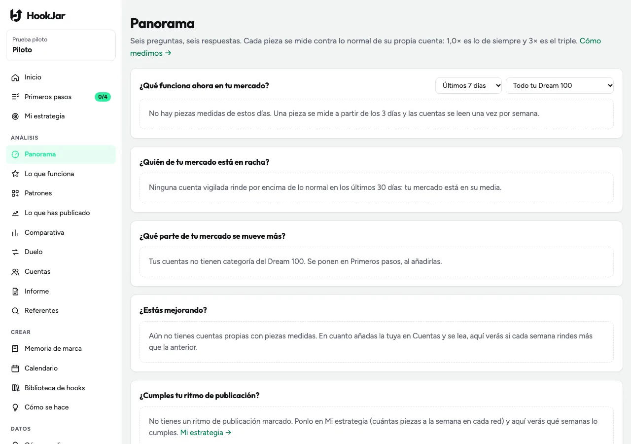Click the text starting 'No hay piezas medidas'
Viewport: 631px width, 444px height.
point(344,113)
